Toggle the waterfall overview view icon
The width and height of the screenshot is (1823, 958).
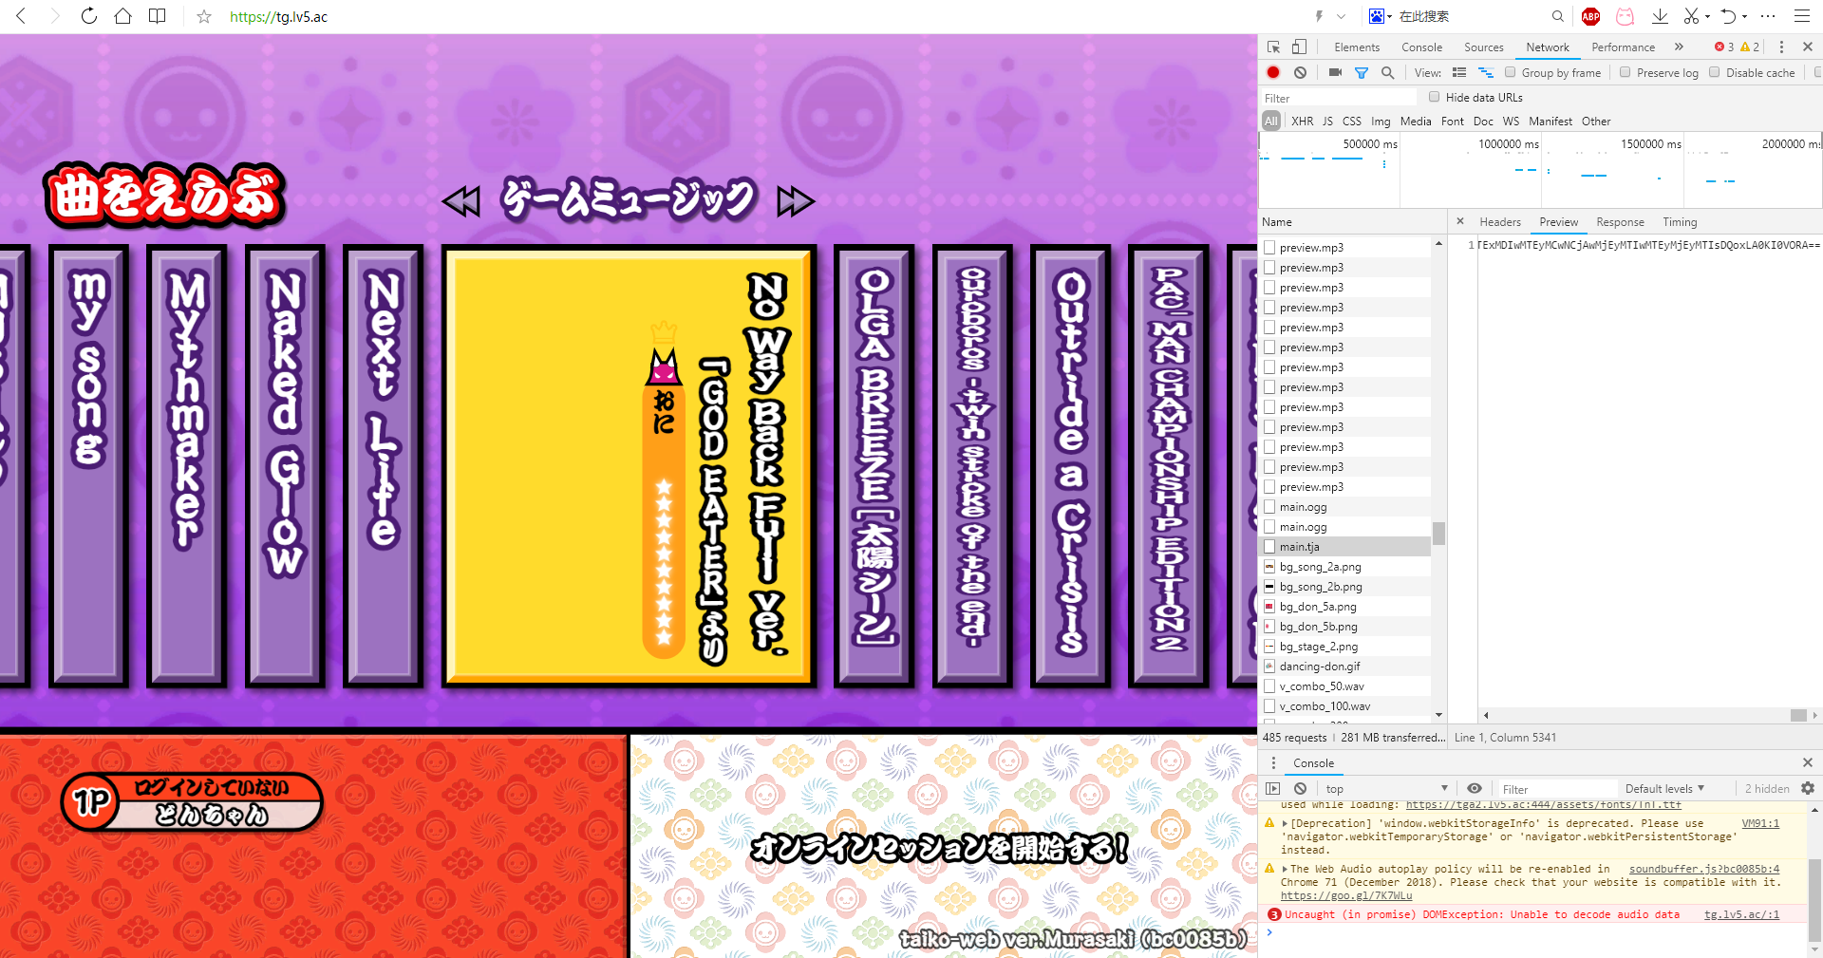coord(1486,72)
